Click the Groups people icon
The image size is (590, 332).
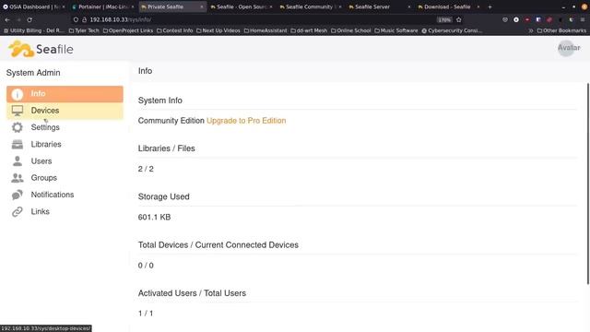18,178
